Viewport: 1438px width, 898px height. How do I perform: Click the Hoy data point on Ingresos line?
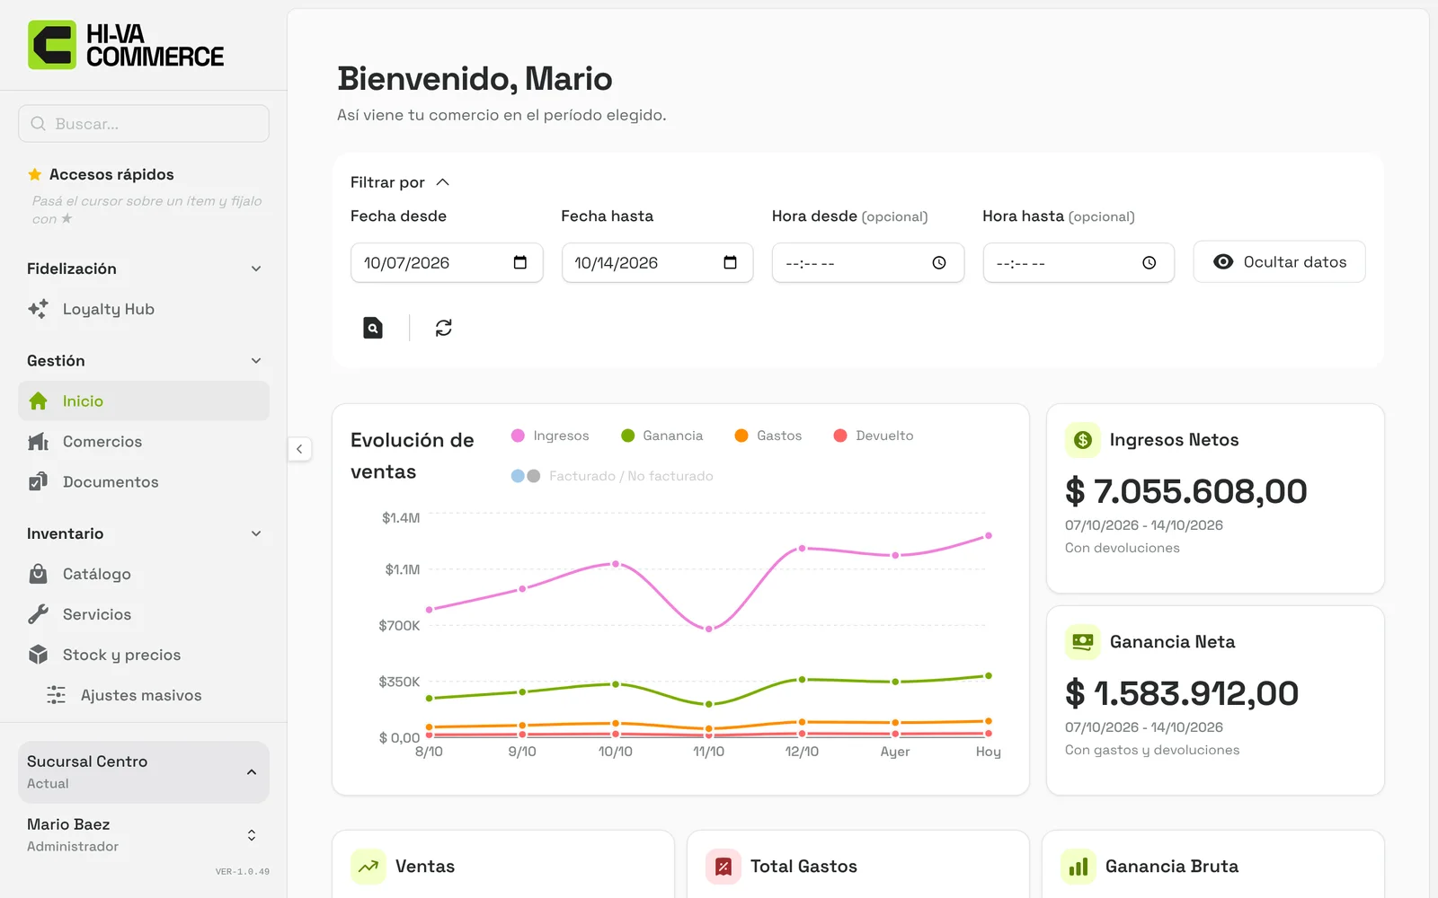[989, 535]
